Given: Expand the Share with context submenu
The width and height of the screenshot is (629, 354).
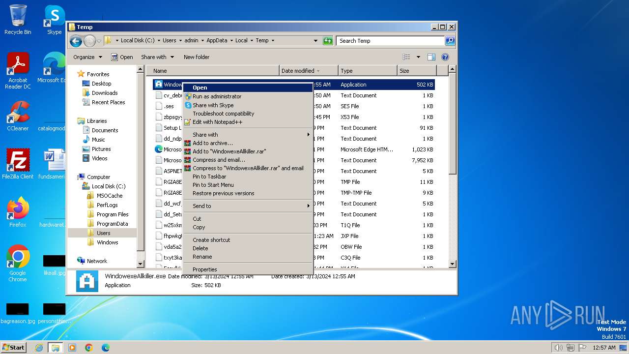Looking at the screenshot, I should [x=248, y=135].
